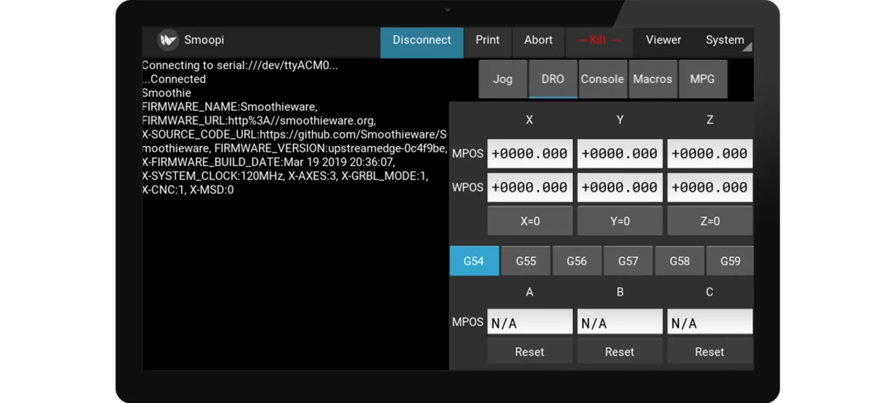Click the MPOS label in the XYZ section
Viewport: 896px width, 403px height.
(468, 153)
